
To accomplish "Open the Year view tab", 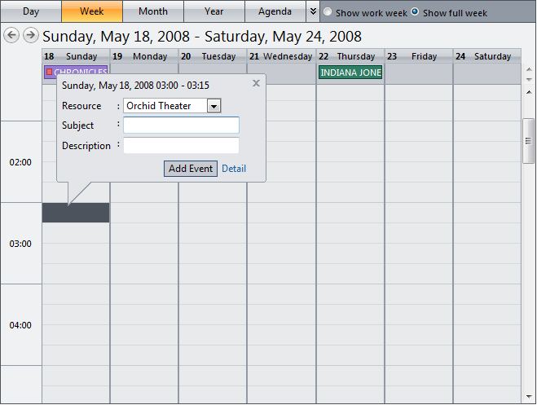I will point(214,11).
